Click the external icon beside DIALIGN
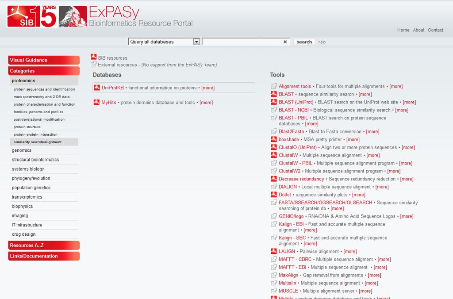 [x=273, y=187]
